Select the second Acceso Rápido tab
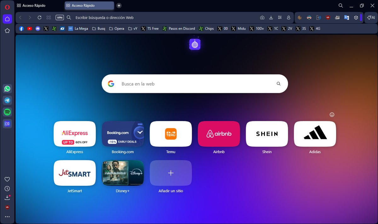 89,5
